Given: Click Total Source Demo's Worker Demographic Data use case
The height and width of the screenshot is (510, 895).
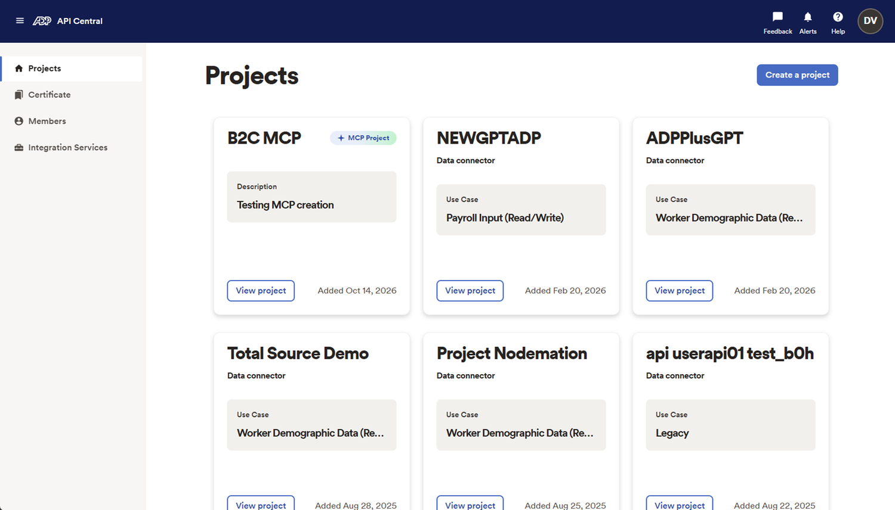Looking at the screenshot, I should pyautogui.click(x=310, y=433).
